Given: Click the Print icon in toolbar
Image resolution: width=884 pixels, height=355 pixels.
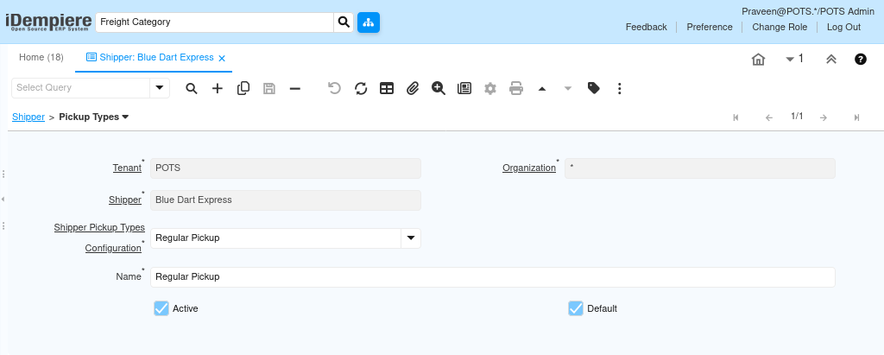Looking at the screenshot, I should click(516, 89).
